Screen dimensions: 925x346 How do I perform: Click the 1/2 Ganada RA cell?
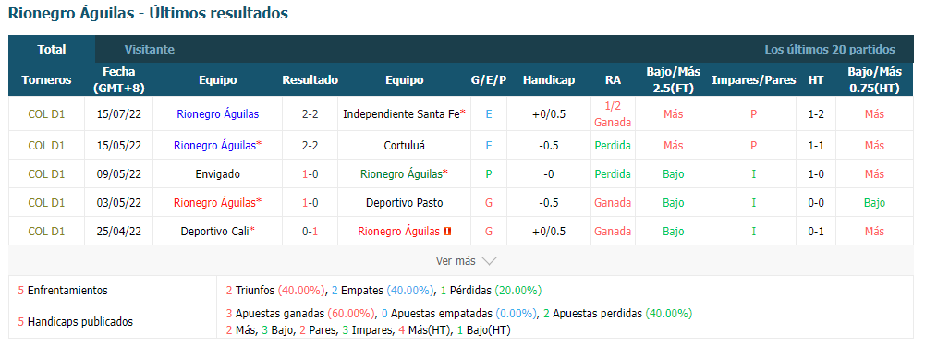point(613,113)
